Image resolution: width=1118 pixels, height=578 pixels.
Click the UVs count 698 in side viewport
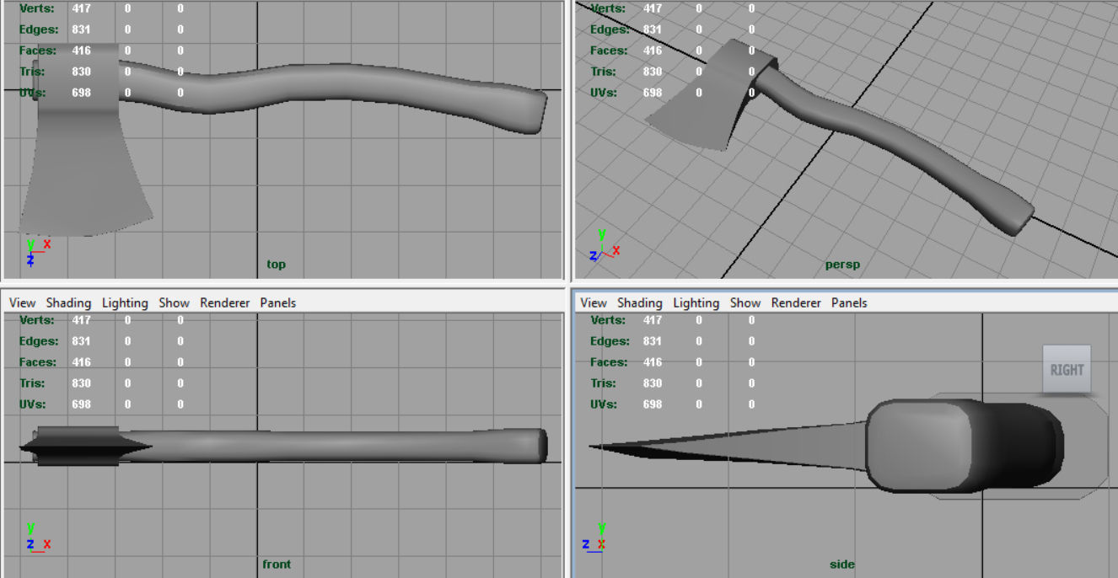[x=653, y=404]
